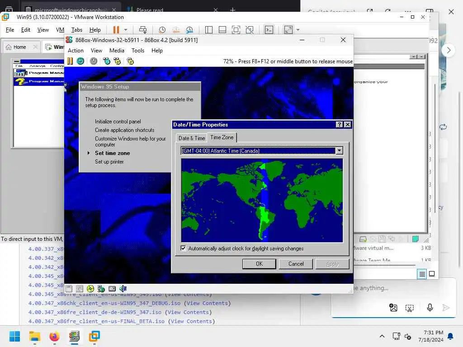Click Copilot microphone icon

point(430,308)
